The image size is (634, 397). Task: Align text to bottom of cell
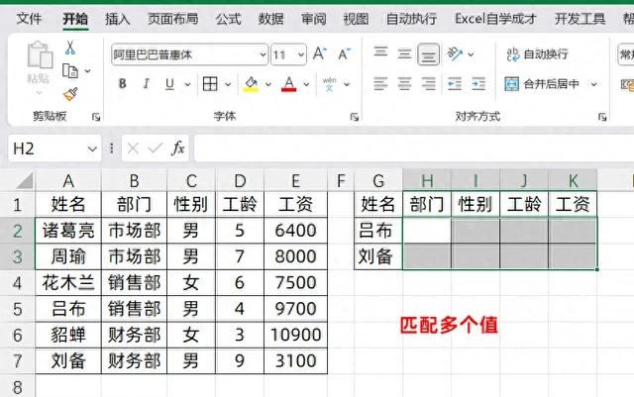(428, 54)
